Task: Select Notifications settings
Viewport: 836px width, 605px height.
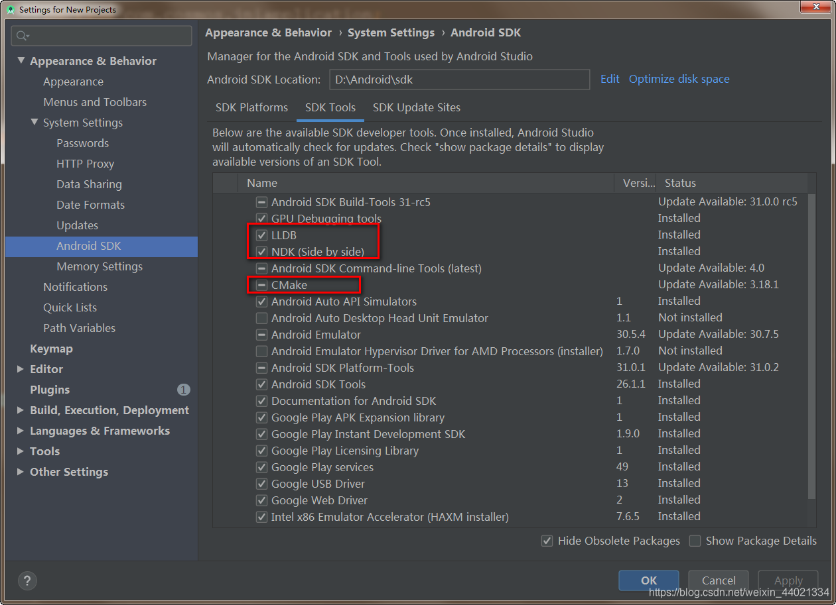Action: (75, 287)
